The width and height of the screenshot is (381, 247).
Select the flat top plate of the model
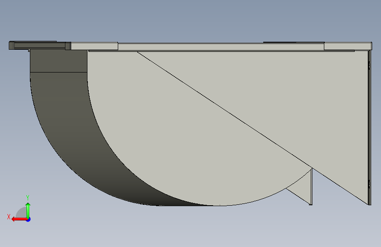pyautogui.click(x=221, y=46)
